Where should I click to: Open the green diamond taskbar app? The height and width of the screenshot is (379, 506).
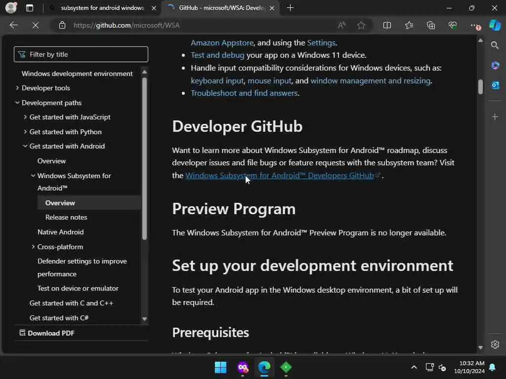[286, 367]
